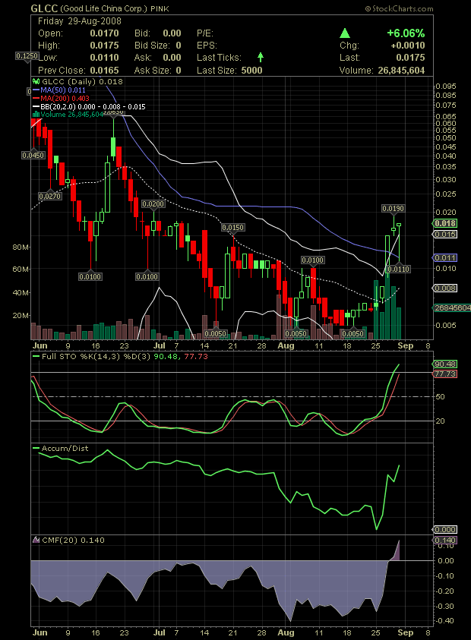
Task: Click the mountain icon beside CMF(20)
Action: (x=36, y=540)
